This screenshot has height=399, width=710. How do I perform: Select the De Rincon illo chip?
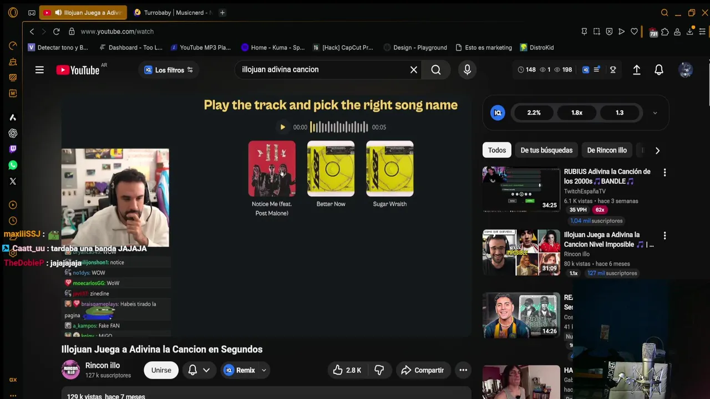pos(607,150)
